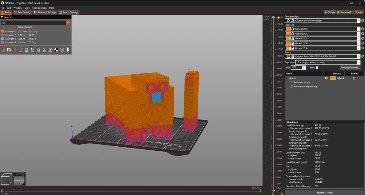Click gear icon beside pink-swatch filament

tap(363, 34)
